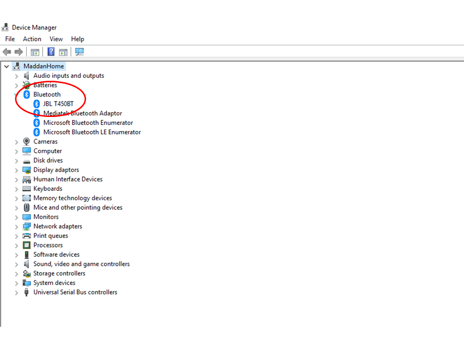Click the Network adapters icon
The height and width of the screenshot is (348, 464).
[27, 227]
